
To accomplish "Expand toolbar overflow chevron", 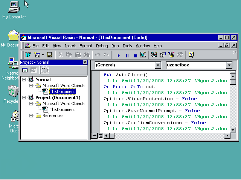I will tap(235, 52).
